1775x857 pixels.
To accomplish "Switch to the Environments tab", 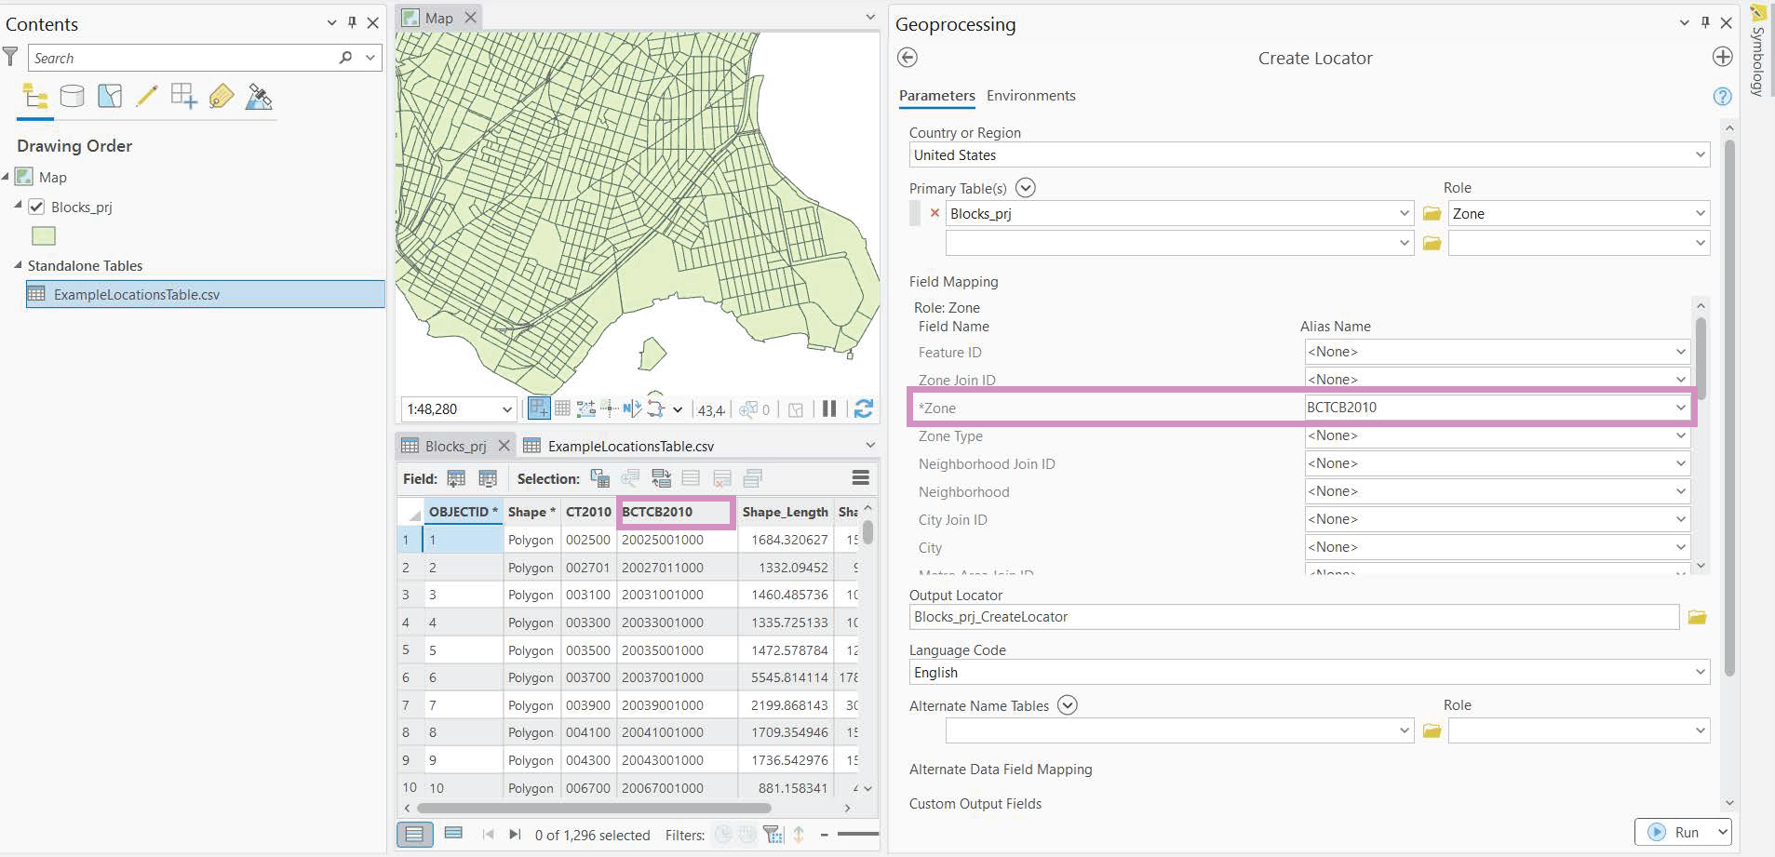I will click(1030, 96).
